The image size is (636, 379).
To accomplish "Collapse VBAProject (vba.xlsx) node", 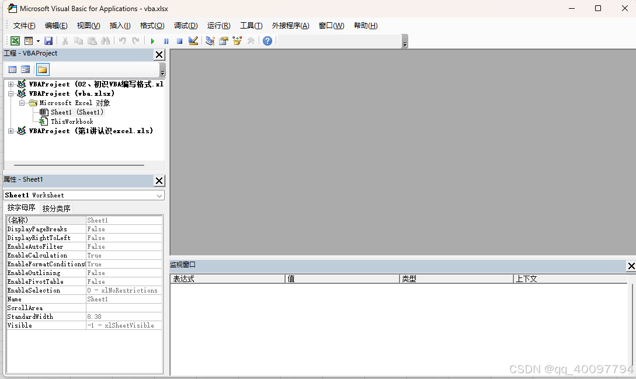I will pyautogui.click(x=11, y=94).
